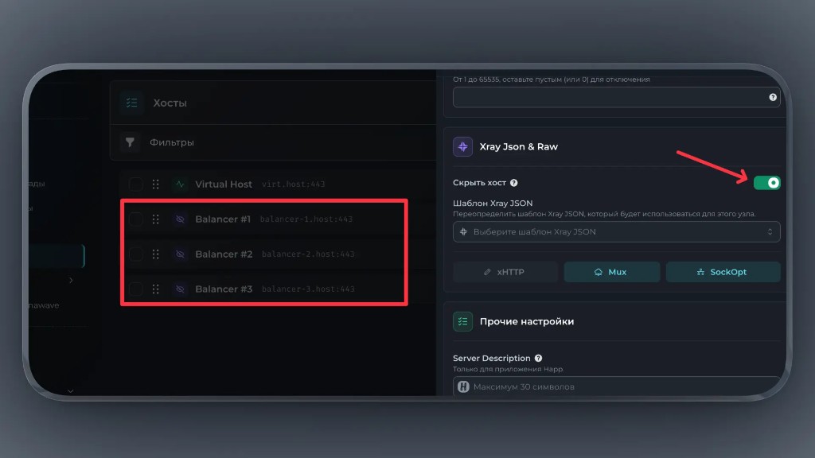Click the hidden-eye icon on Balancer #1
Viewport: 815px width, 458px height.
click(180, 219)
